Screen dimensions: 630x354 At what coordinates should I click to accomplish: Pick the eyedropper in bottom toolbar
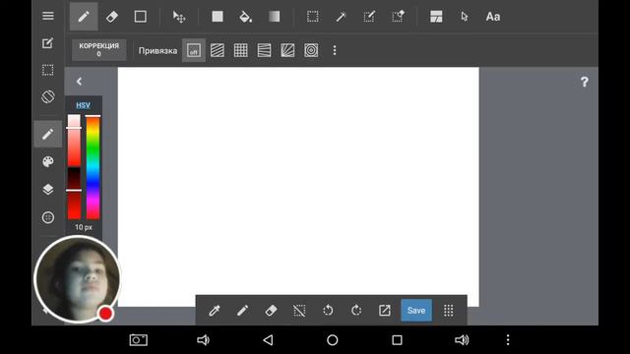(x=215, y=311)
